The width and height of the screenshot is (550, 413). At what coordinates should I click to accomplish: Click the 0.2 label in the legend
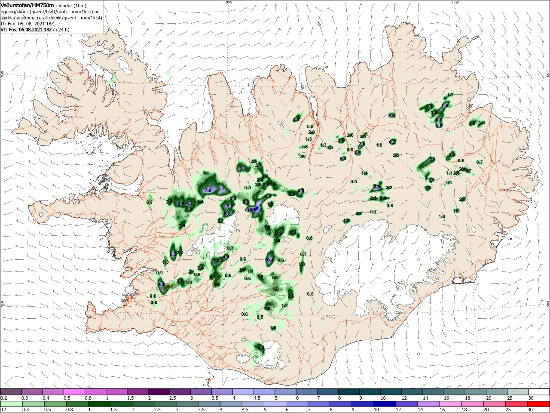click(3, 398)
